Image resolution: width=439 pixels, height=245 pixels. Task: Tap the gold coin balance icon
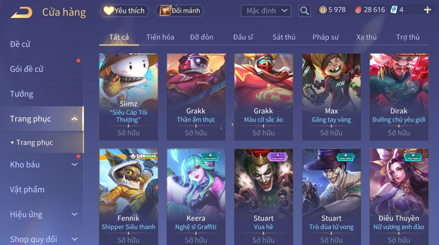(x=323, y=10)
